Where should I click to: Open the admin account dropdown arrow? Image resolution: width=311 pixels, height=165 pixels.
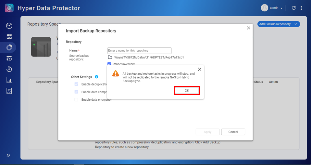point(281,8)
